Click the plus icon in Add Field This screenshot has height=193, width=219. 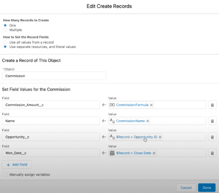pyautogui.click(x=8, y=165)
